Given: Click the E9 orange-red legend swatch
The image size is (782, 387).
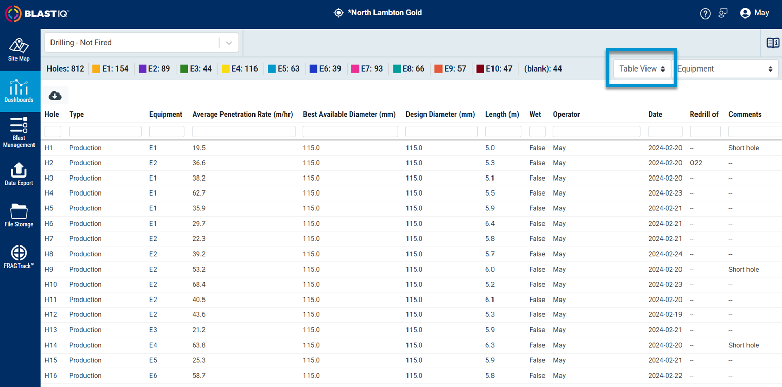Looking at the screenshot, I should [x=438, y=68].
